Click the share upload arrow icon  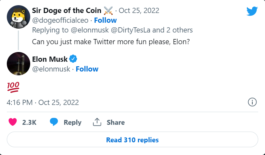(97, 122)
